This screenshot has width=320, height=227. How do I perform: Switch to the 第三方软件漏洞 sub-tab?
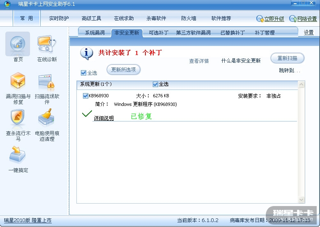click(x=193, y=32)
